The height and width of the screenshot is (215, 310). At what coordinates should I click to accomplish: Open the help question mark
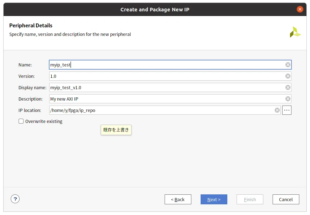coord(15,199)
